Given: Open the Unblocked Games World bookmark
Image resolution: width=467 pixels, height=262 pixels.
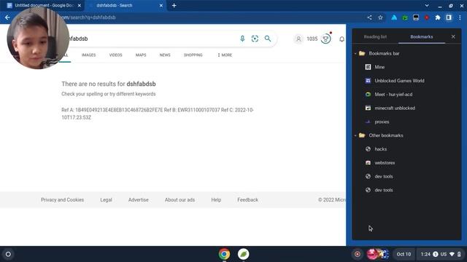Looking at the screenshot, I should click(x=406, y=81).
